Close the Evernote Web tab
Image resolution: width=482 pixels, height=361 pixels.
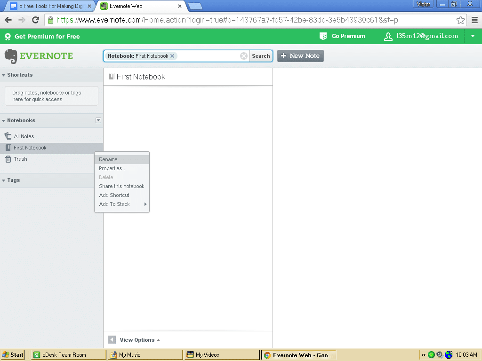tap(180, 6)
